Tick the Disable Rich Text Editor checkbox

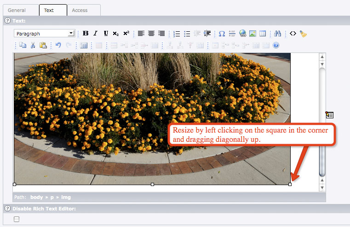coord(17,219)
